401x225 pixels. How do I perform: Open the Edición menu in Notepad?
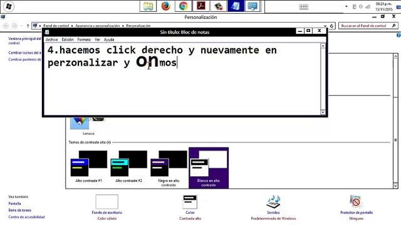coord(68,39)
